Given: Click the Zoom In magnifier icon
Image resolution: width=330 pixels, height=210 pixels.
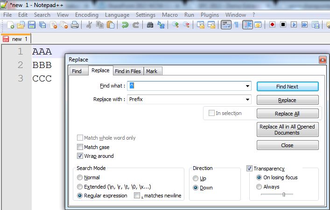Looking at the screenshot, I should (x=176, y=25).
